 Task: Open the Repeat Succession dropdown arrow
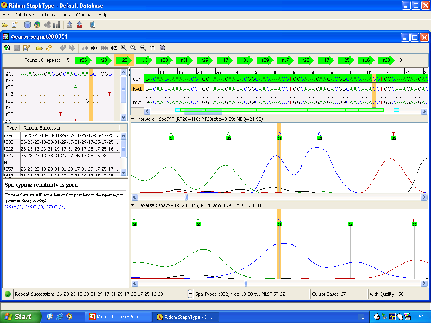click(x=190, y=294)
